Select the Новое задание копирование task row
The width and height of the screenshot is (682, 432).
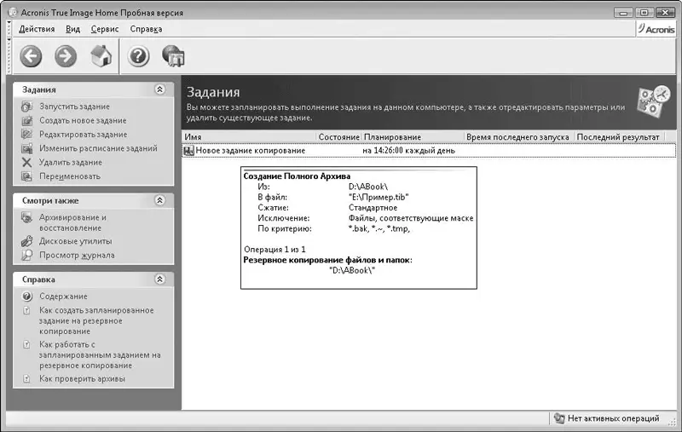tap(250, 150)
